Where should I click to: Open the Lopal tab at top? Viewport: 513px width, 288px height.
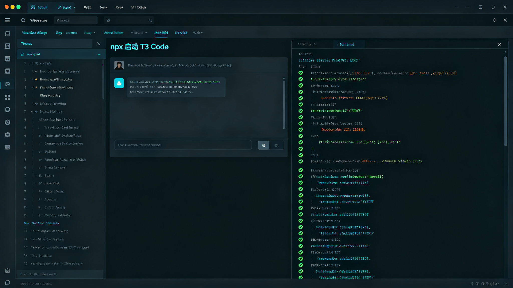click(x=40, y=7)
